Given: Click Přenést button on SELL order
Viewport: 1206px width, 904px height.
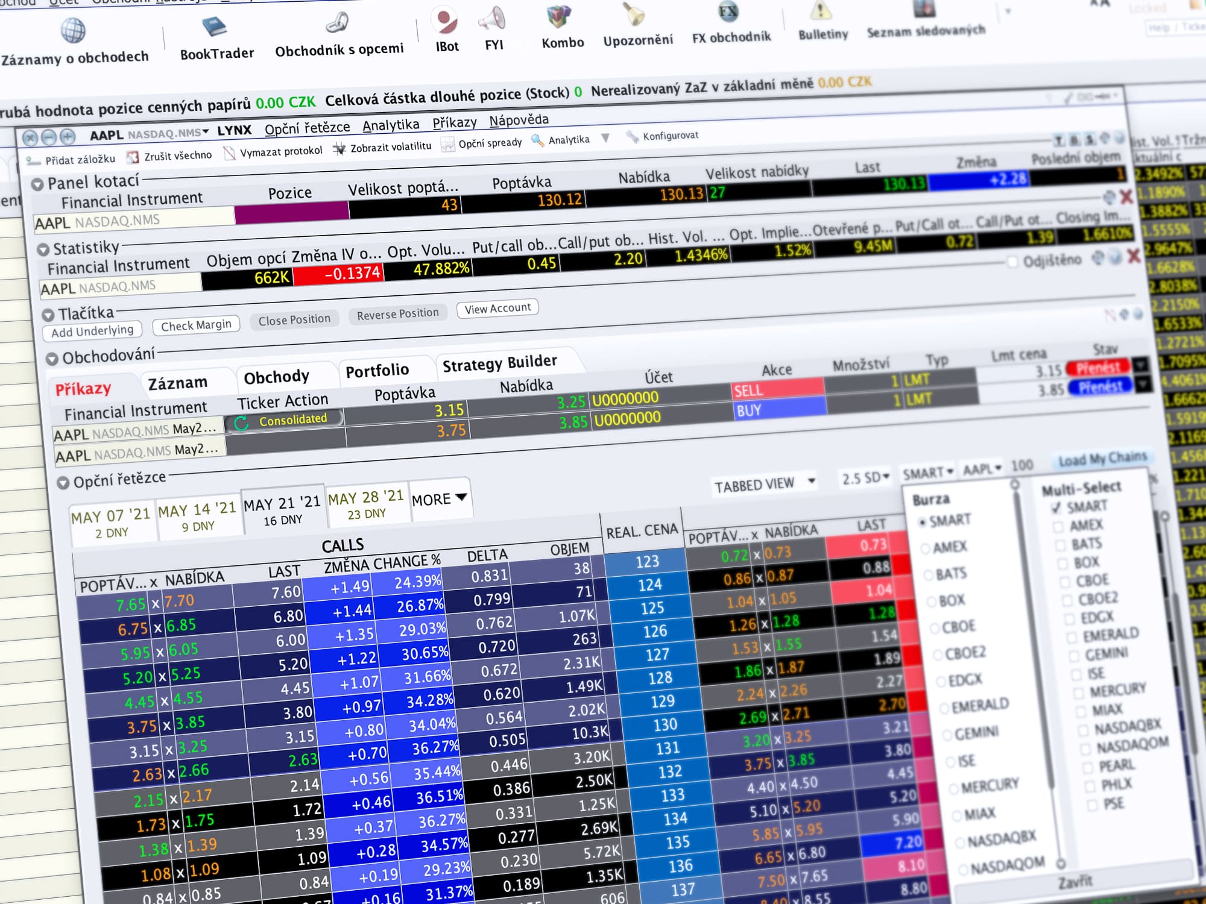Looking at the screenshot, I should click(x=1097, y=368).
